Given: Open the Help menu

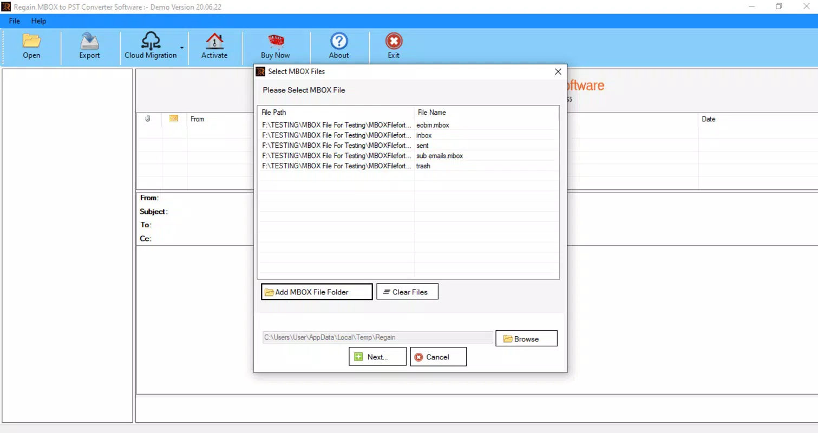Looking at the screenshot, I should pyautogui.click(x=38, y=21).
